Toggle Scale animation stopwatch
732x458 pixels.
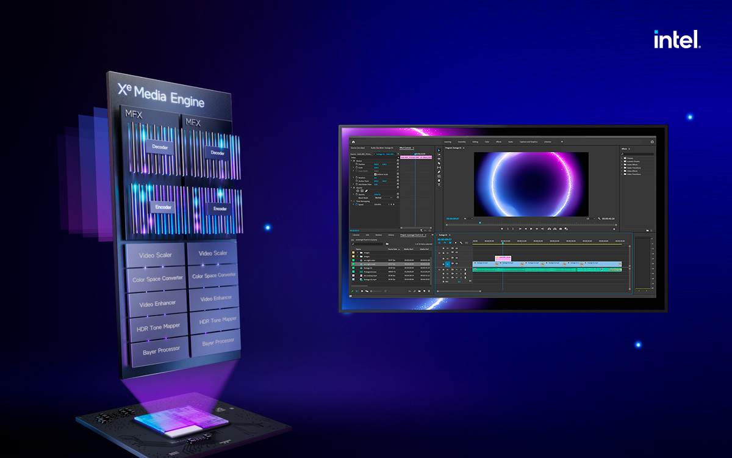click(x=357, y=167)
